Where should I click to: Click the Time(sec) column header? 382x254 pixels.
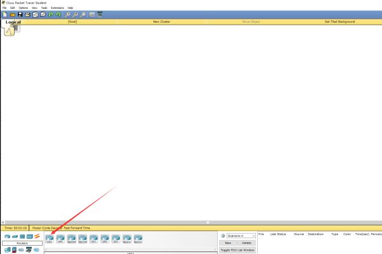point(362,234)
